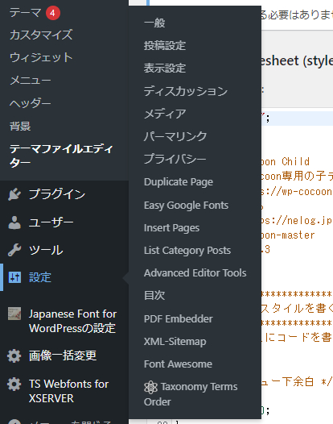
Task: Open Duplicate Page settings
Action: click(179, 182)
